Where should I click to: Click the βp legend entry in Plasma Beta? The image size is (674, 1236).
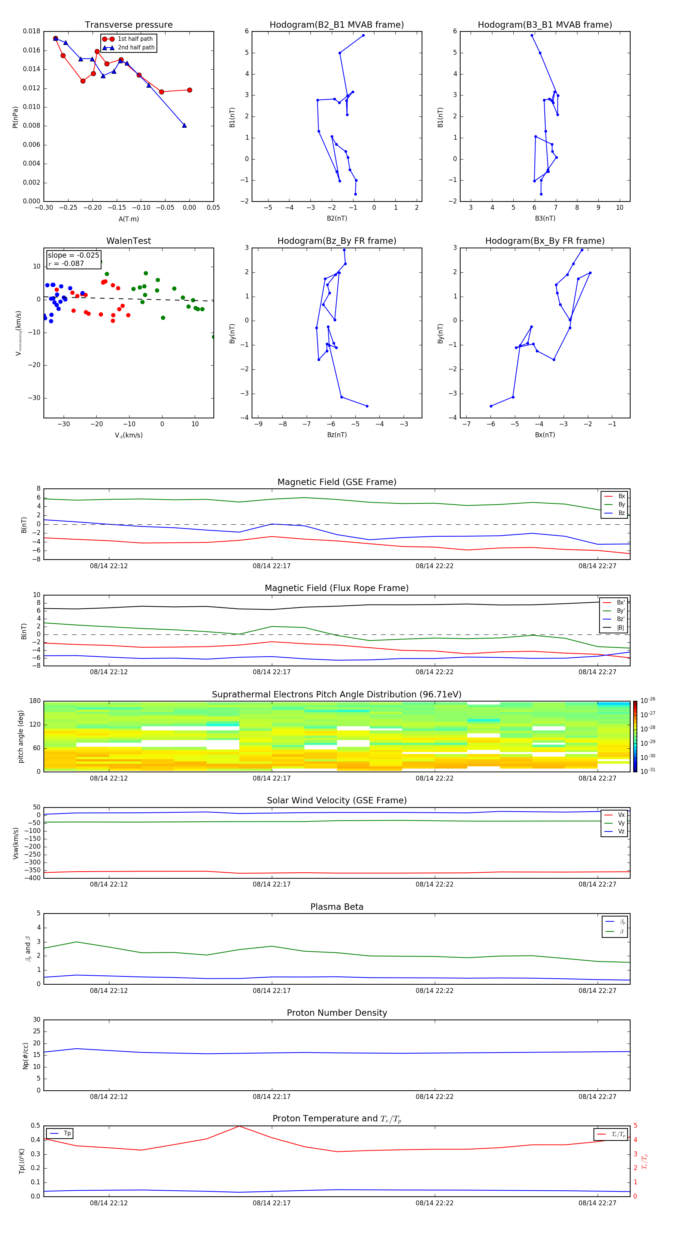click(x=616, y=921)
